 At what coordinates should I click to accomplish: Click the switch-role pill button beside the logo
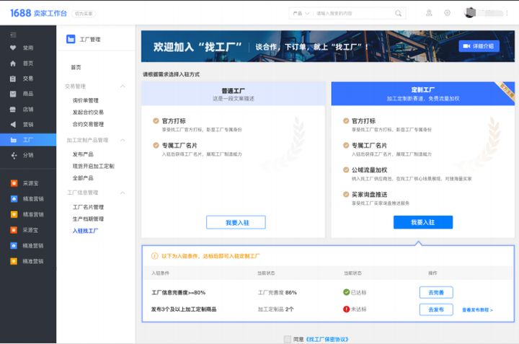[x=84, y=14]
